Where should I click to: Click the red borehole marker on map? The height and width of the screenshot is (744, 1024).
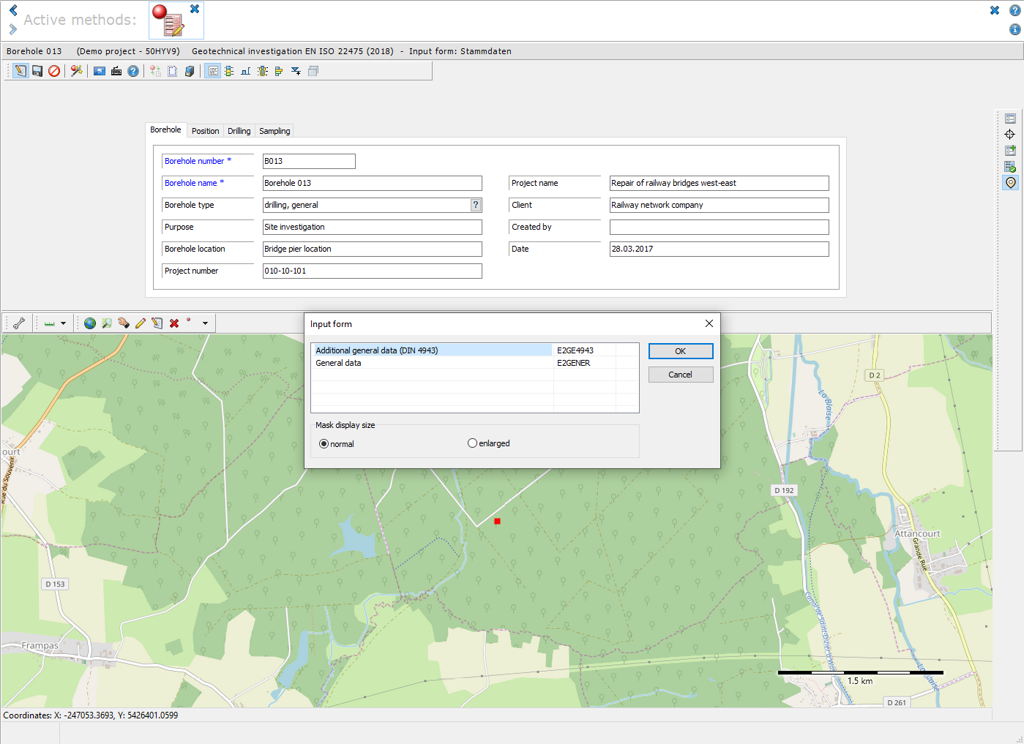497,521
